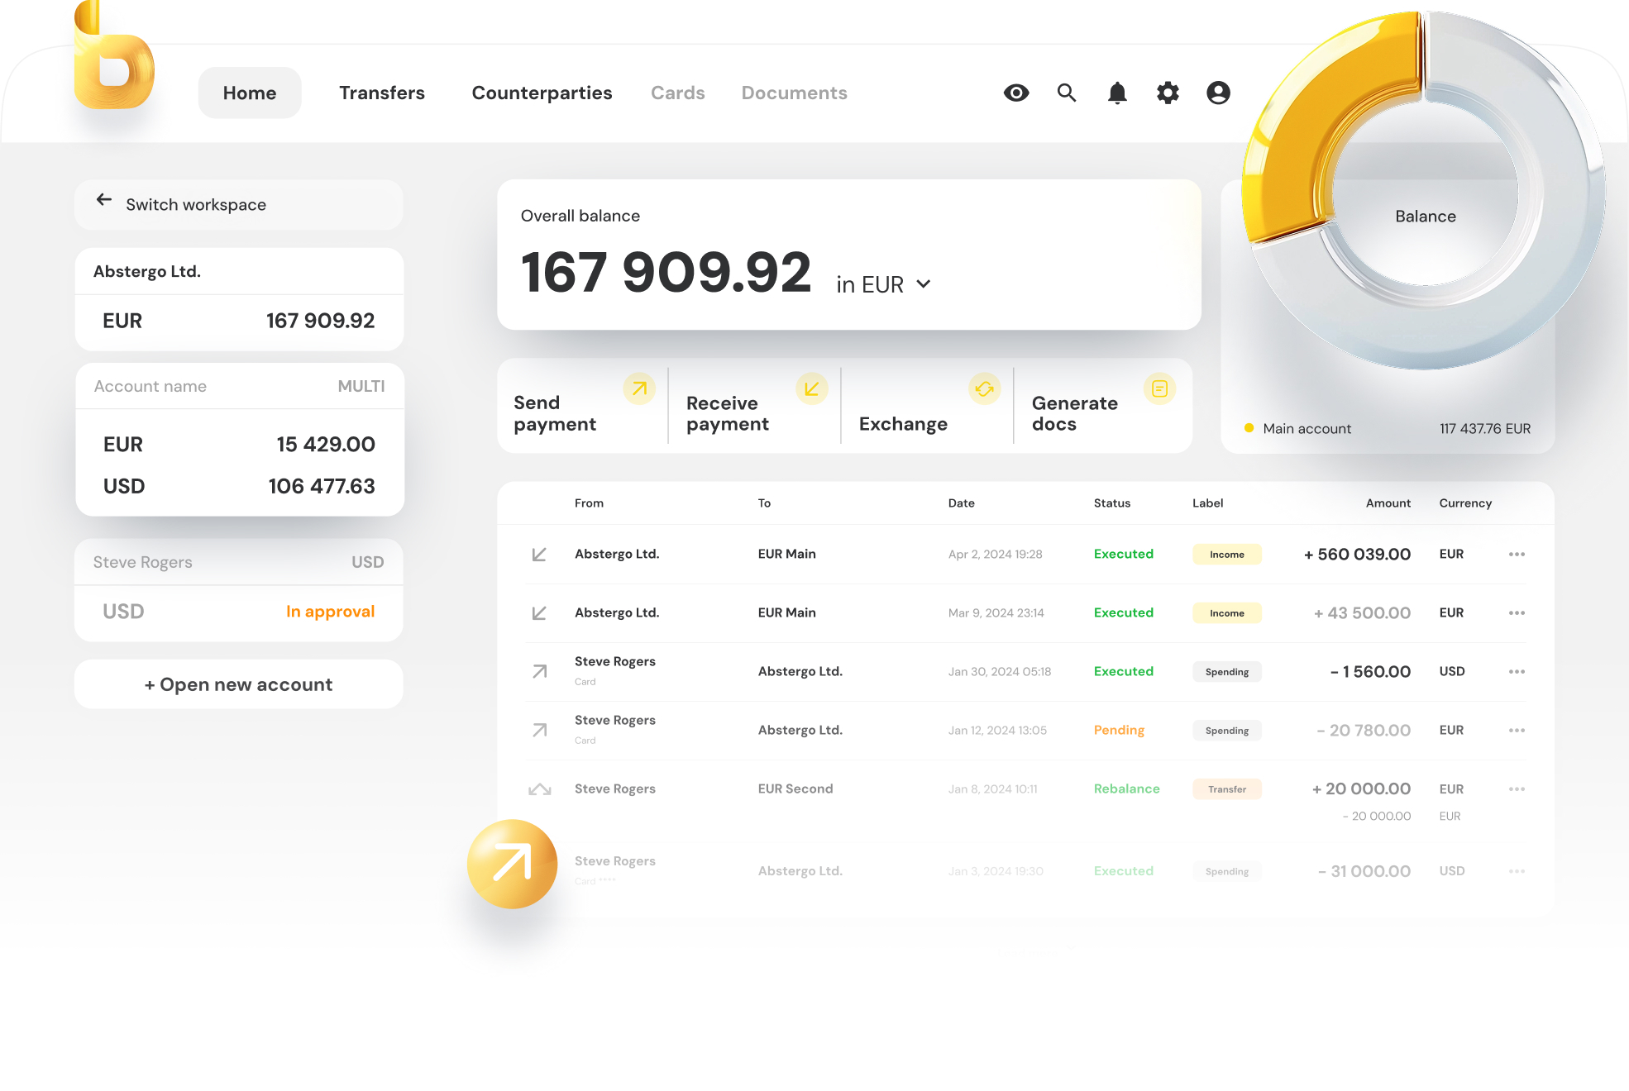Select the Receive payment icon
This screenshot has height=1091, width=1629.
click(x=811, y=388)
